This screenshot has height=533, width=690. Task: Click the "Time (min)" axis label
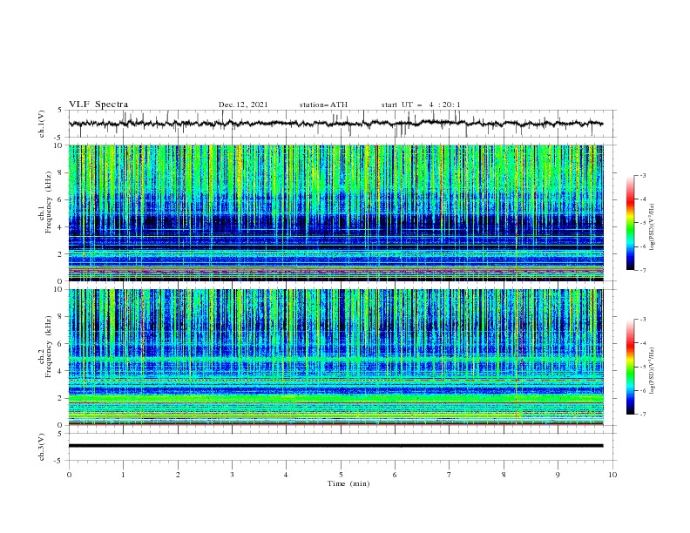coord(348,483)
